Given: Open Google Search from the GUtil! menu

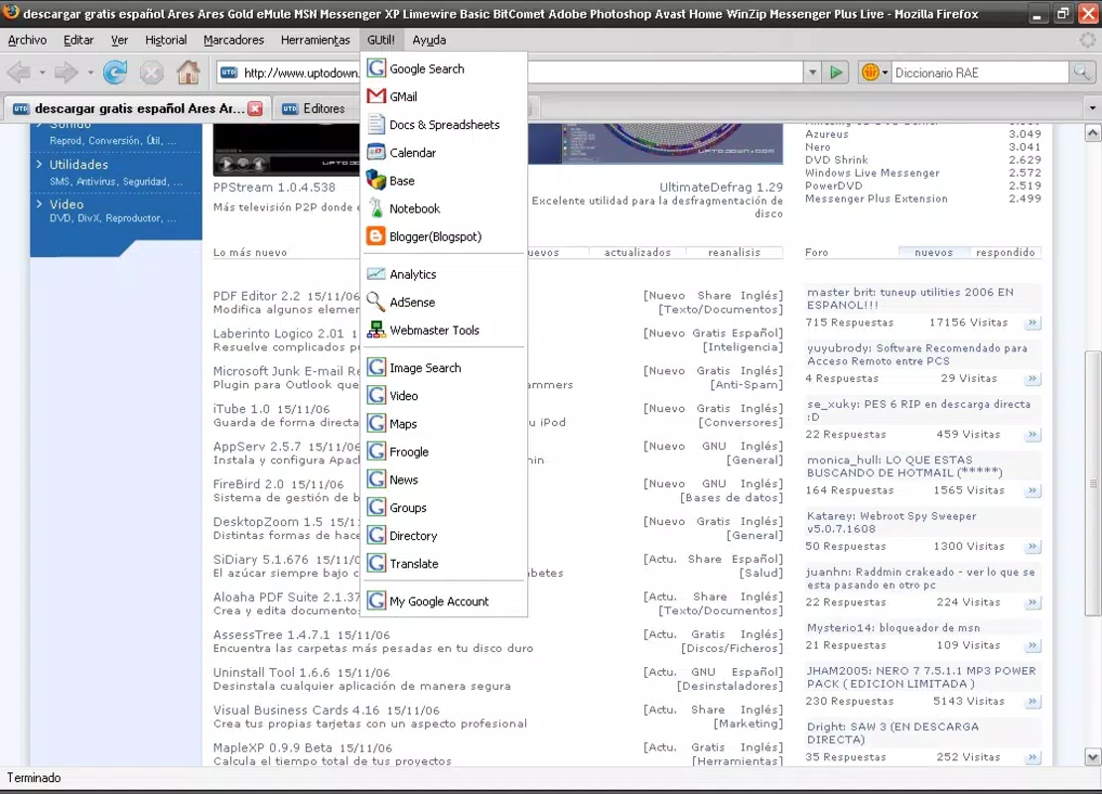Looking at the screenshot, I should point(444,68).
